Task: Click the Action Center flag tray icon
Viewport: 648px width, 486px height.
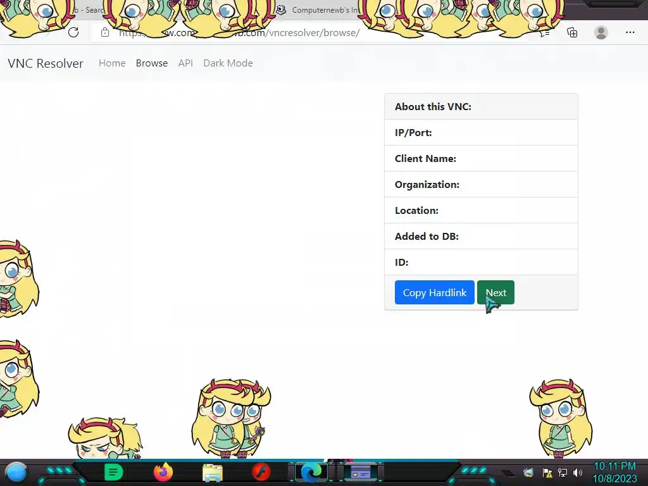Action: [x=547, y=473]
